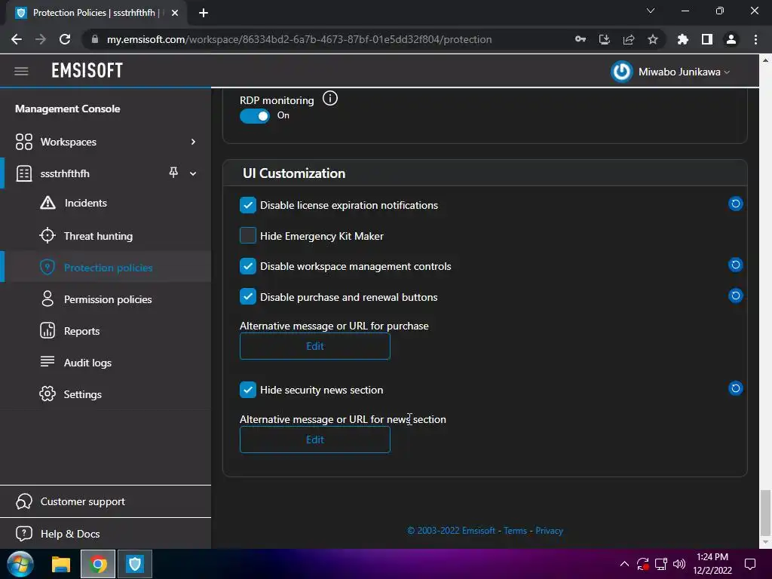Uncheck Hide security news section
This screenshot has width=772, height=579.
(247, 390)
